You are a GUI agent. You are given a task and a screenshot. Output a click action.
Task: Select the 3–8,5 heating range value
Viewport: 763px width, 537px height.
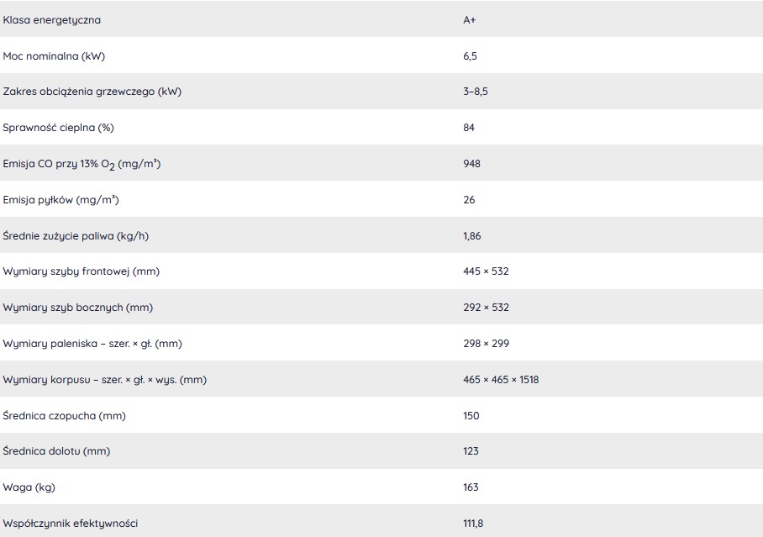(x=476, y=92)
